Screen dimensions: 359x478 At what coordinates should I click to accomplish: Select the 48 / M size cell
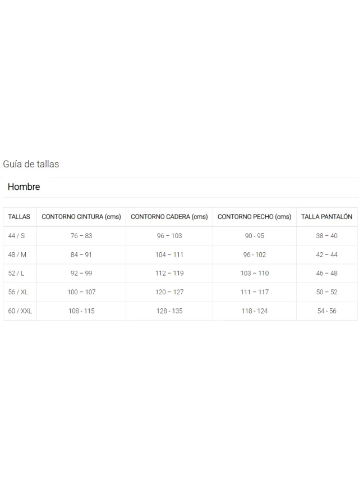click(17, 255)
